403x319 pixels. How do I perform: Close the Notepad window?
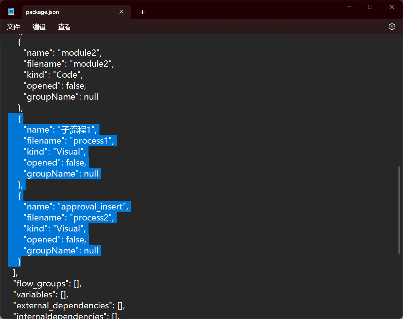click(392, 7)
